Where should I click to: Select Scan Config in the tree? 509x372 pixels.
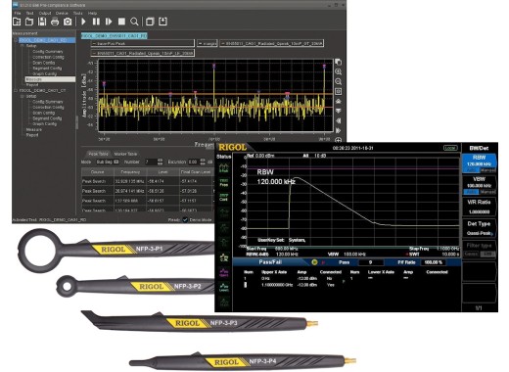pyautogui.click(x=44, y=63)
